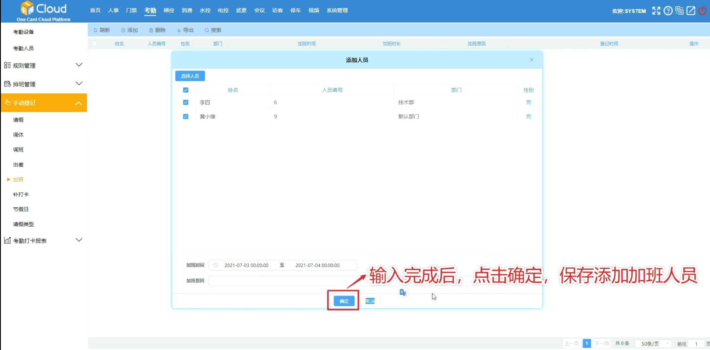Go to 下一页 next page

coord(602,344)
